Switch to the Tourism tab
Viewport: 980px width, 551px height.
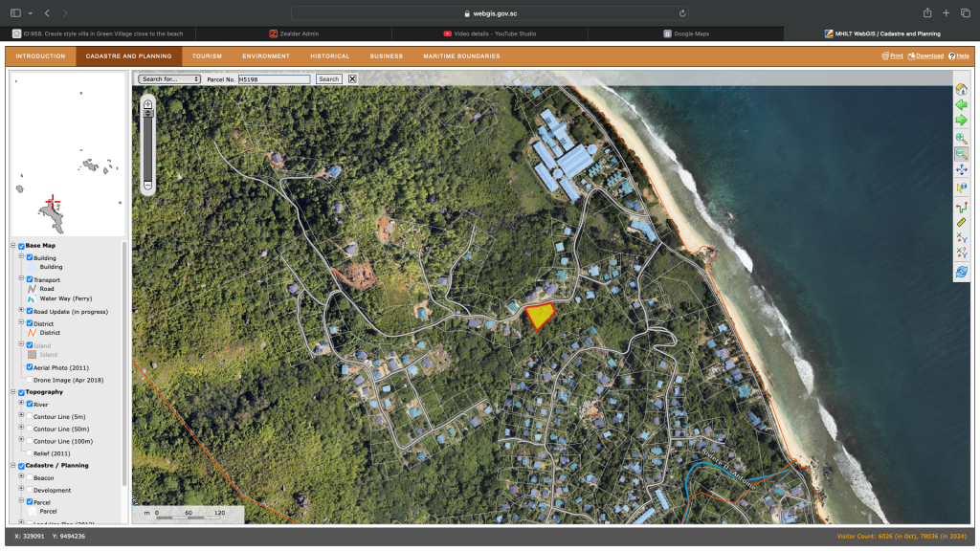pyautogui.click(x=207, y=56)
